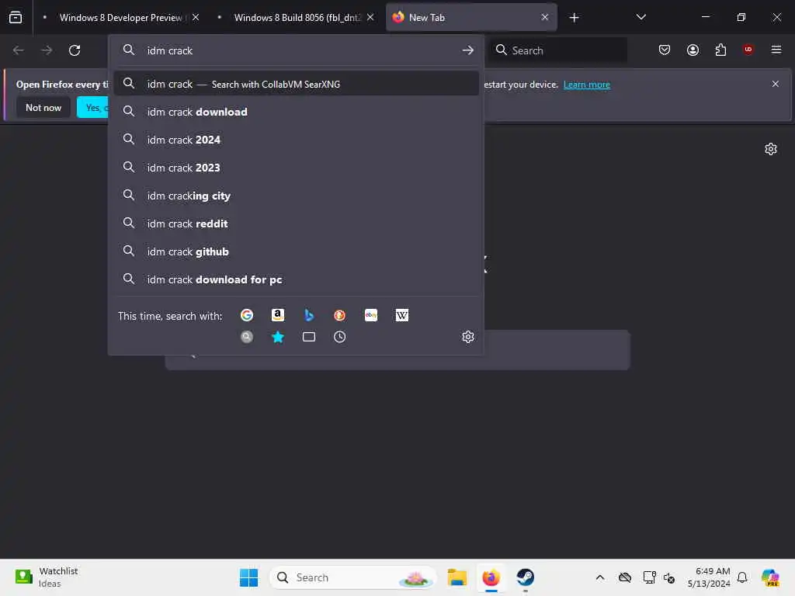Search this time with Bing icon

[x=309, y=315]
